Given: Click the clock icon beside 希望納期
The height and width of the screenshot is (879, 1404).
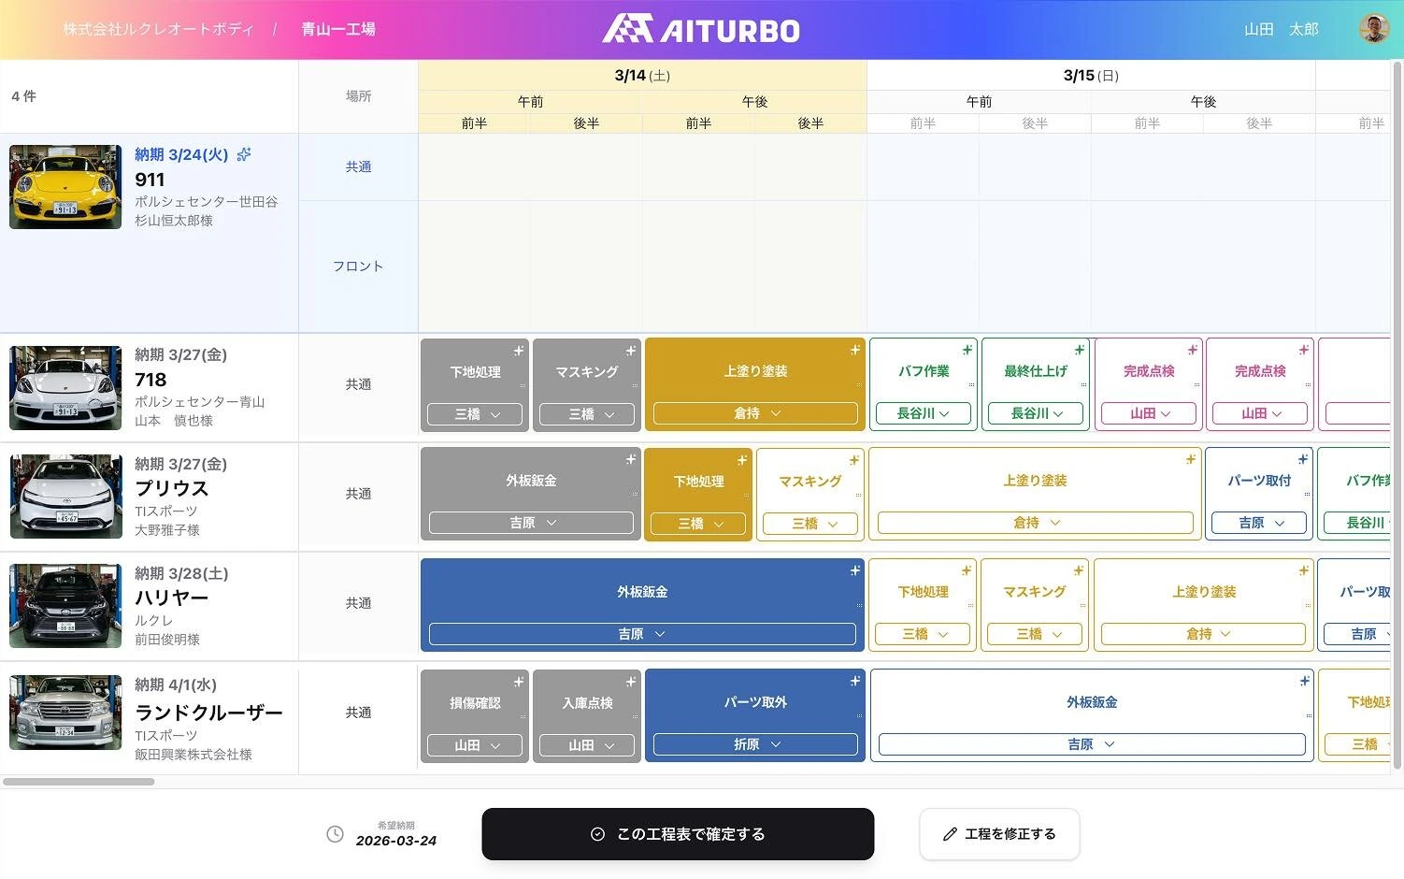Looking at the screenshot, I should coord(335,834).
